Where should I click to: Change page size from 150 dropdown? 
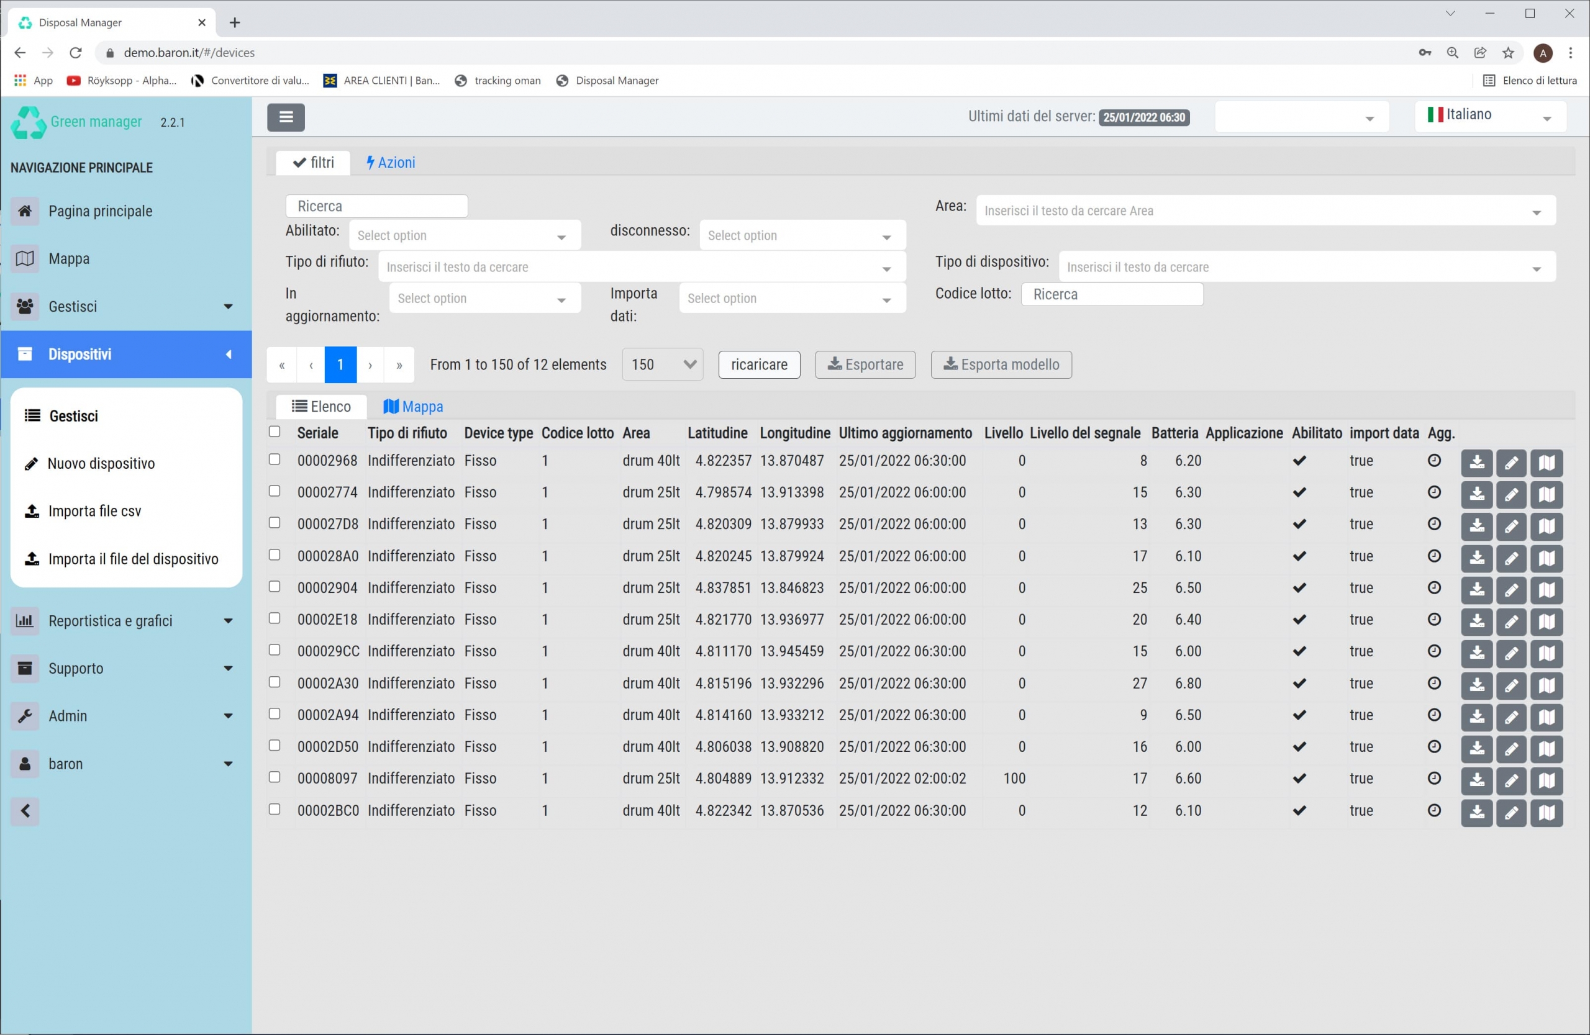point(662,364)
